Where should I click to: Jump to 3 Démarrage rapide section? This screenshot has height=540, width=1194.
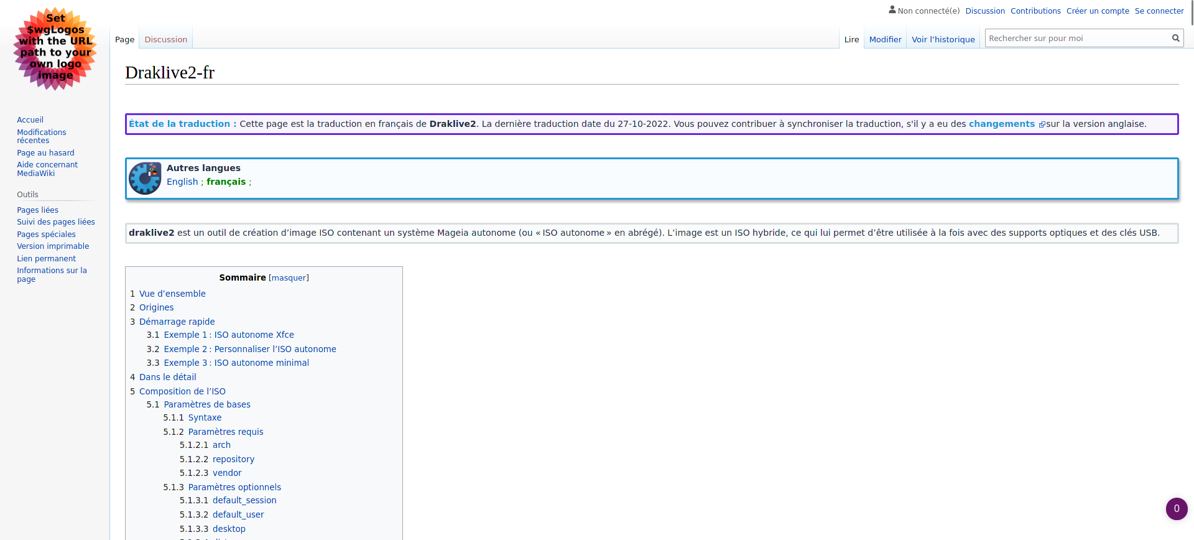point(172,322)
